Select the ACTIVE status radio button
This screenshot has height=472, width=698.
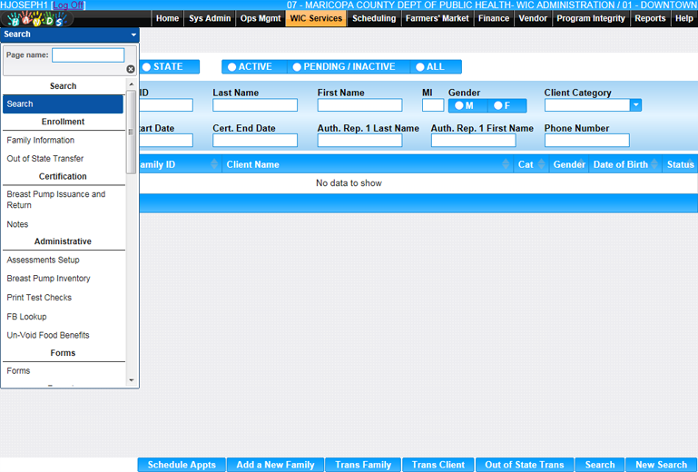coord(232,67)
